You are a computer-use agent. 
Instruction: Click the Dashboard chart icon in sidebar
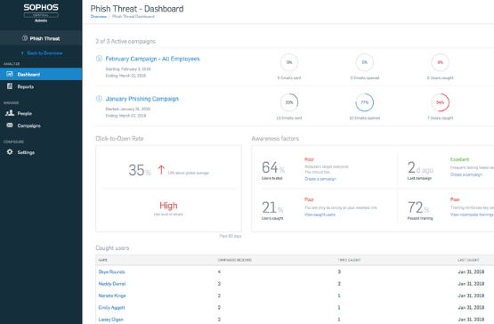tap(10, 74)
